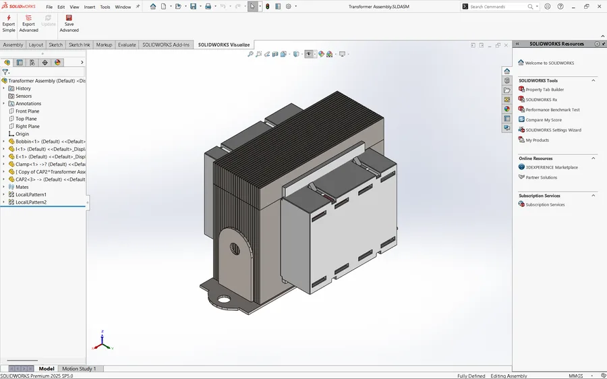Viewport: 607px width, 379px height.
Task: Click the Open document icon
Action: [178, 7]
